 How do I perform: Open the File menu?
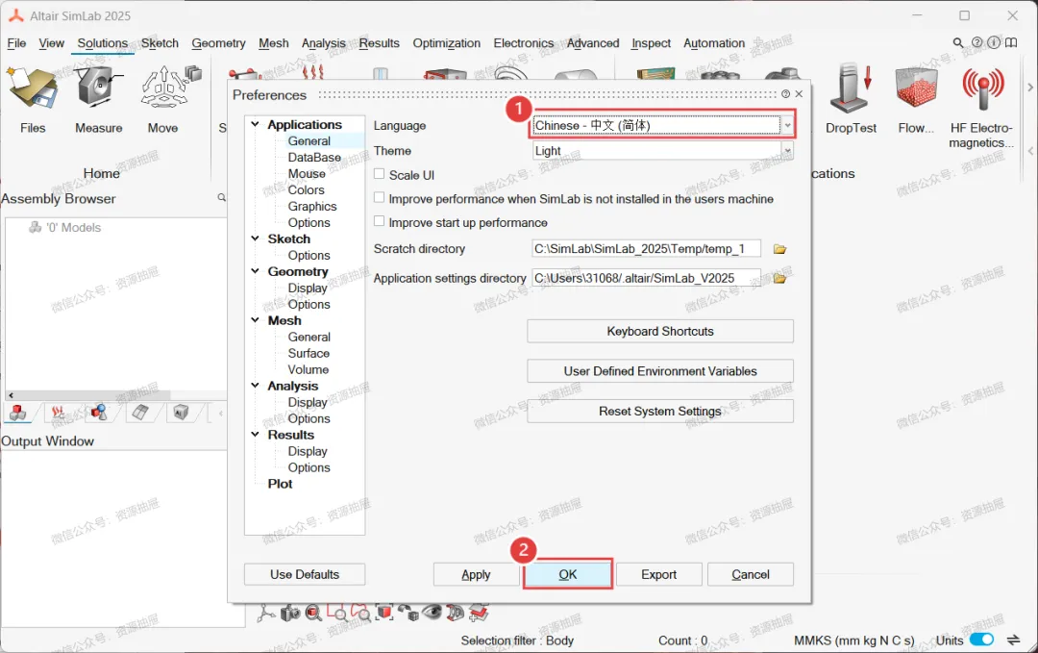pyautogui.click(x=16, y=43)
